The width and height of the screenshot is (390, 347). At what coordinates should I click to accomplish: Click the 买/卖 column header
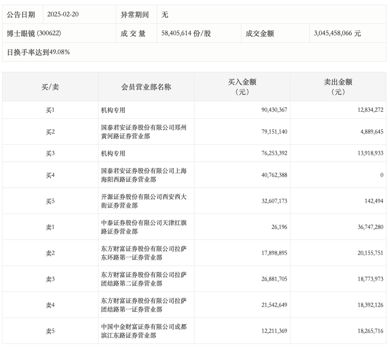click(x=50, y=87)
